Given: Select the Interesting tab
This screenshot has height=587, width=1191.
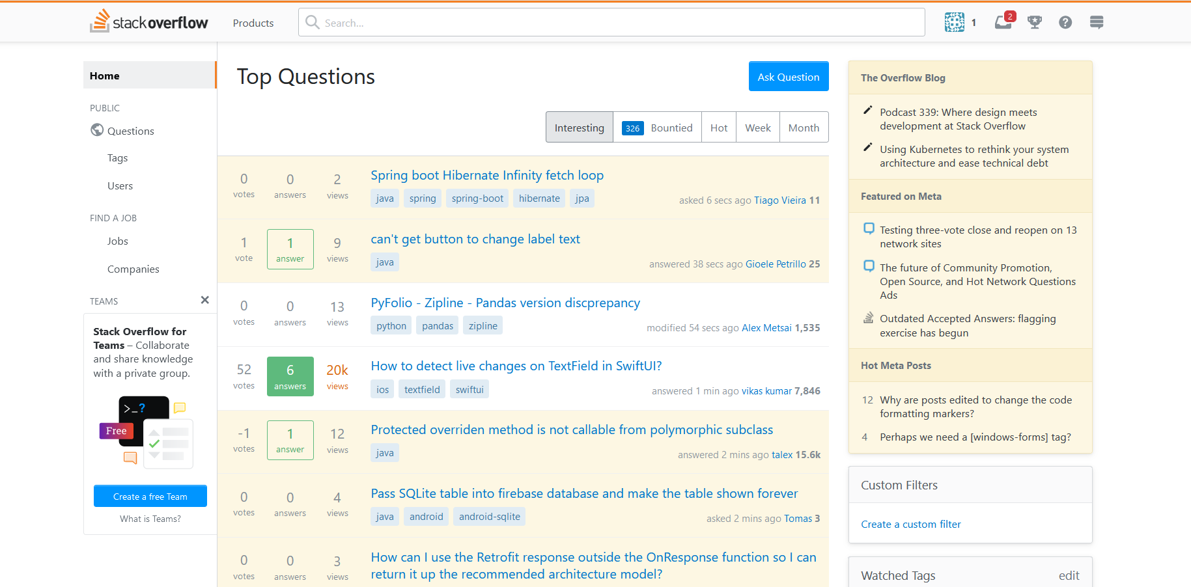Looking at the screenshot, I should [580, 128].
